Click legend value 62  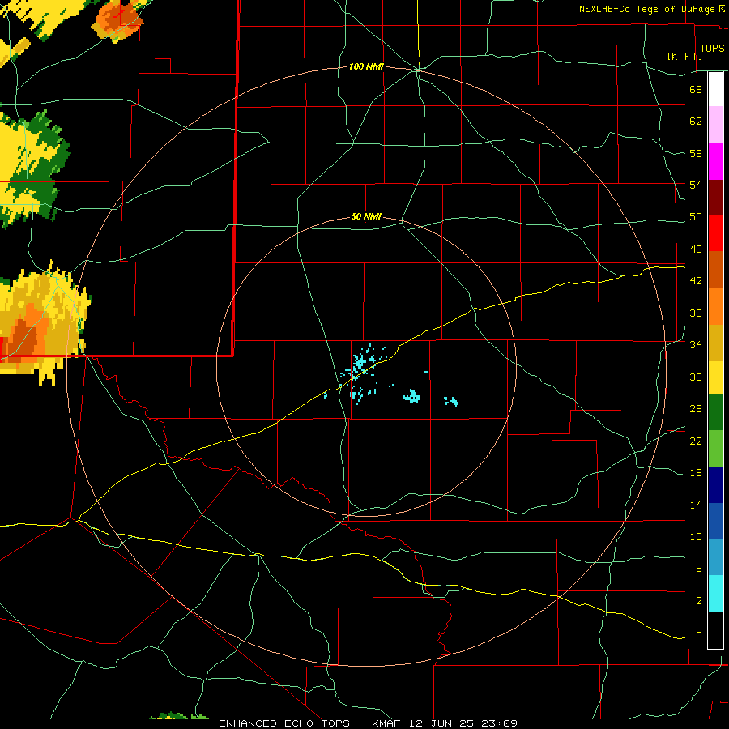click(696, 122)
